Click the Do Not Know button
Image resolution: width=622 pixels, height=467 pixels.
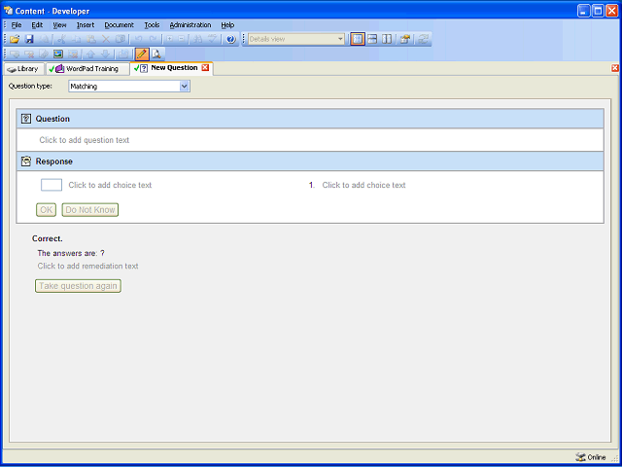click(90, 210)
